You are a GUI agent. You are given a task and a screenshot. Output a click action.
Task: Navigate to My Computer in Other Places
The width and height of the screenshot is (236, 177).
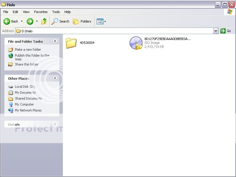pos(24,104)
